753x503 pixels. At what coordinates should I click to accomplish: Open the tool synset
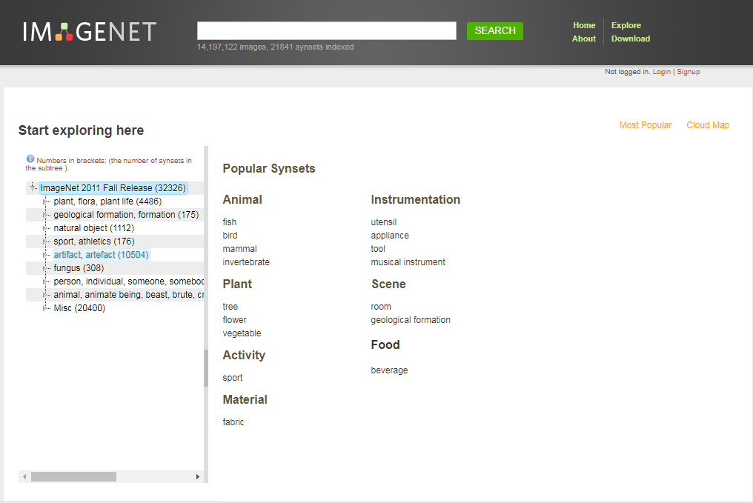pos(378,249)
